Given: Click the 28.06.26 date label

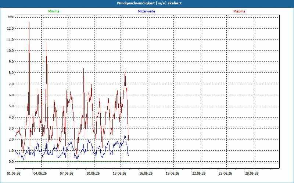Looking at the screenshot, I should (252, 173).
